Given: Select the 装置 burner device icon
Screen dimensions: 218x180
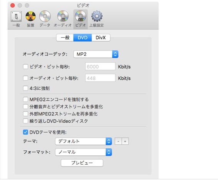Looking at the screenshot, I should [30, 19].
